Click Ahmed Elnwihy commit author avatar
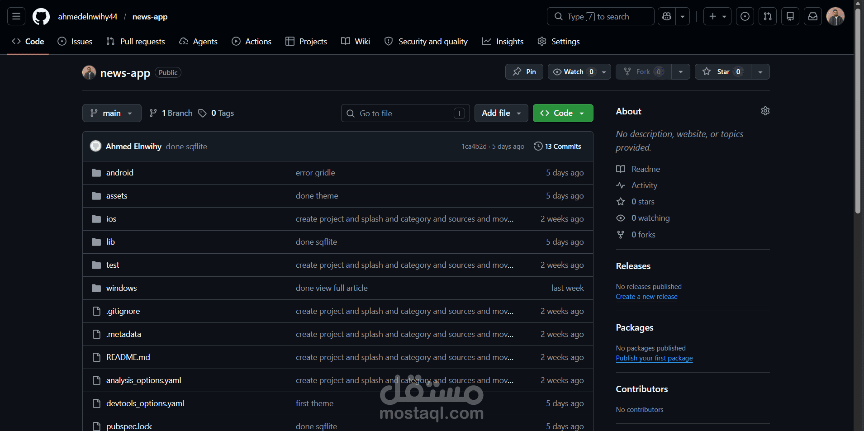This screenshot has height=431, width=864. point(95,146)
